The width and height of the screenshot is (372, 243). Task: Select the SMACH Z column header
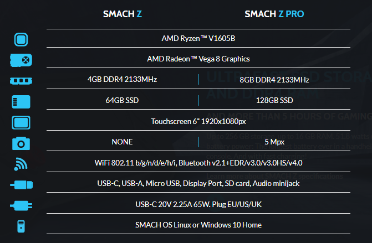point(122,14)
